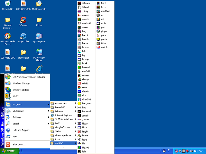Open the Search start menu item

(27, 124)
